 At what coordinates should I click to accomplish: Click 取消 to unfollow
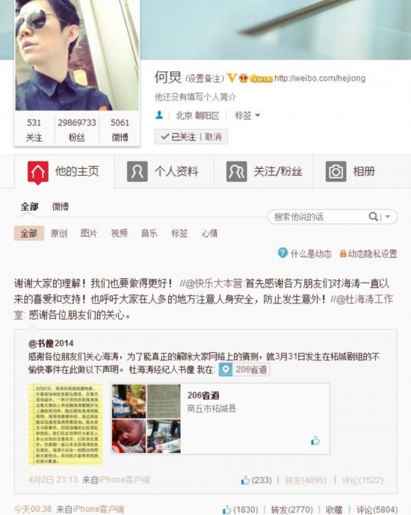(x=213, y=137)
